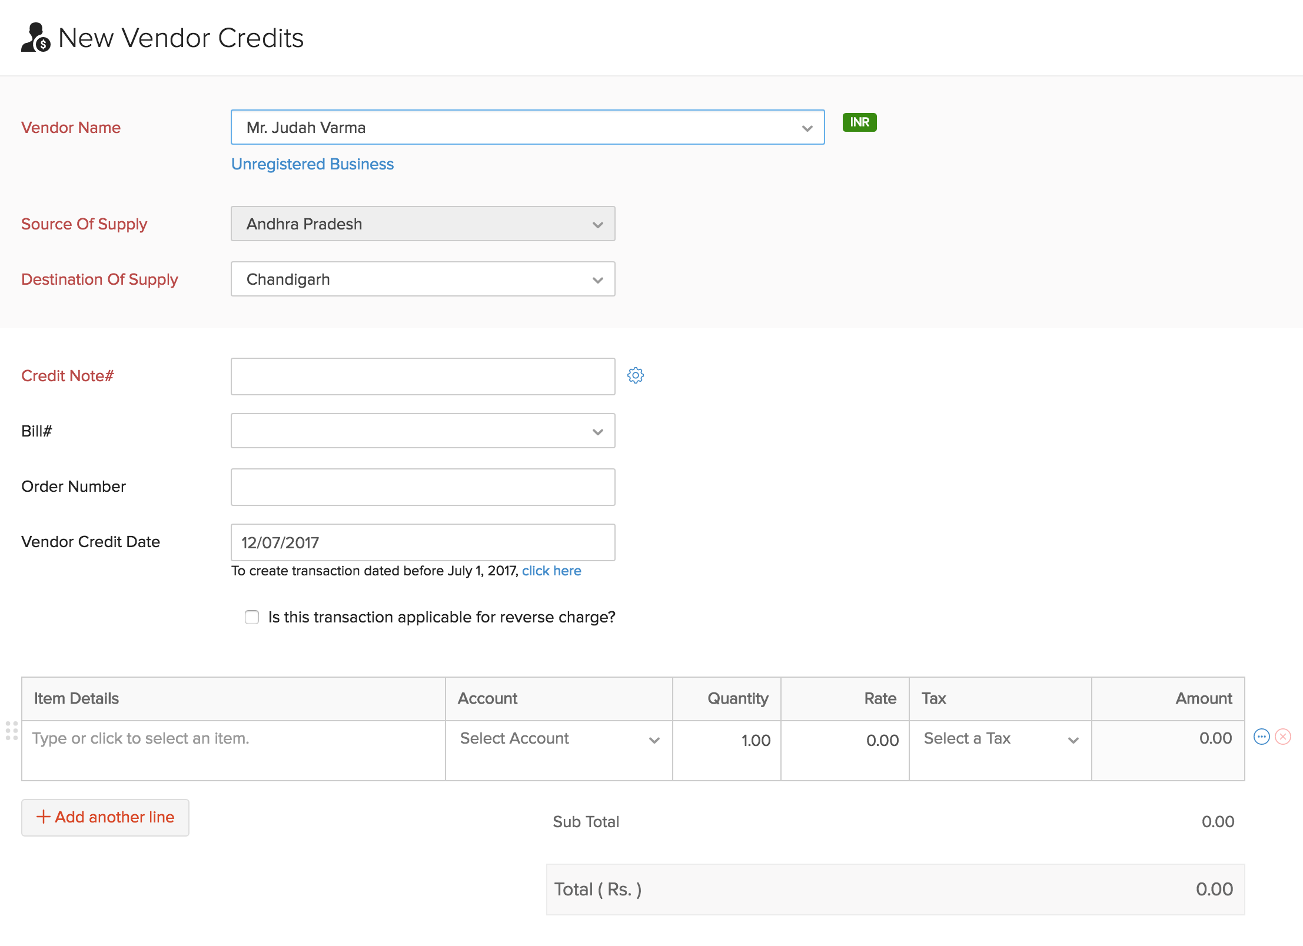Remove the item line using the red cross icon
The height and width of the screenshot is (946, 1303).
tap(1283, 737)
